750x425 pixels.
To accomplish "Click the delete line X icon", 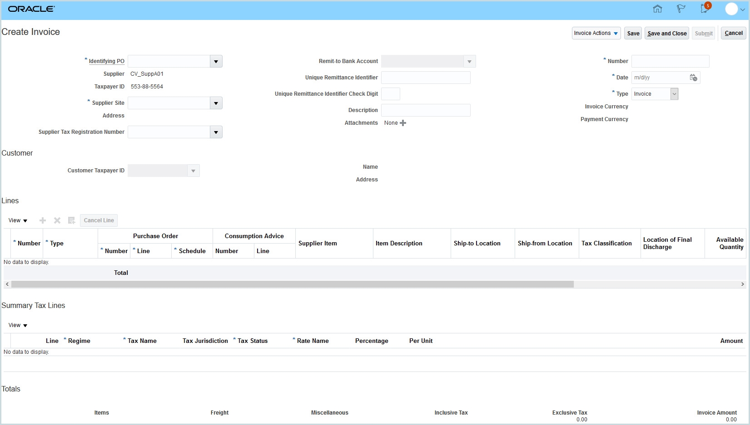I will click(x=57, y=220).
